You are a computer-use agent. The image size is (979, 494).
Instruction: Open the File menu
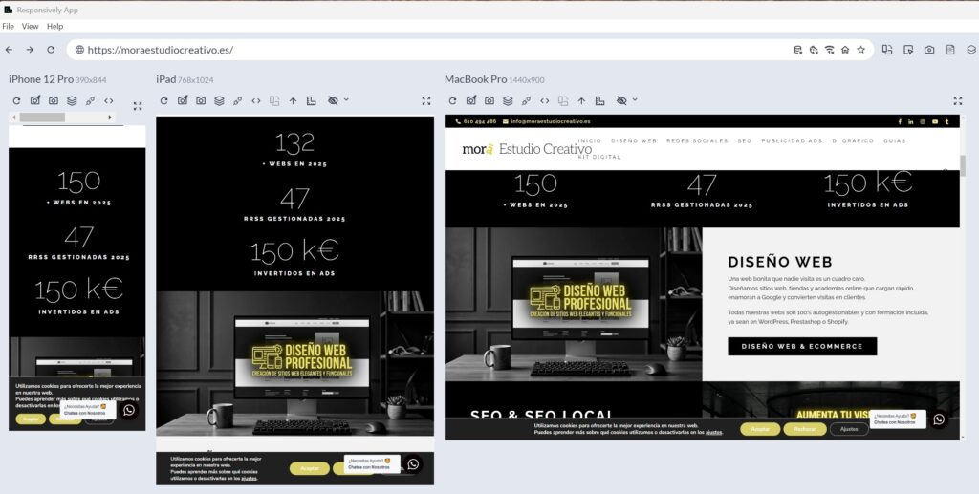pos(8,26)
